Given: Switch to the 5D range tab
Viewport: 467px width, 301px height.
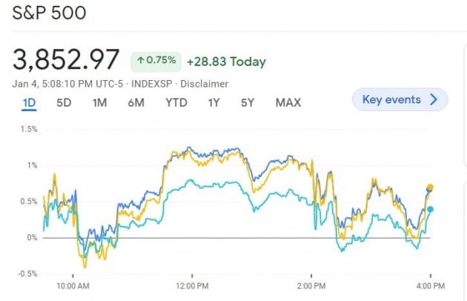Looking at the screenshot, I should pos(64,102).
